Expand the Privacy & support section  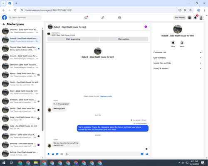[177, 68]
